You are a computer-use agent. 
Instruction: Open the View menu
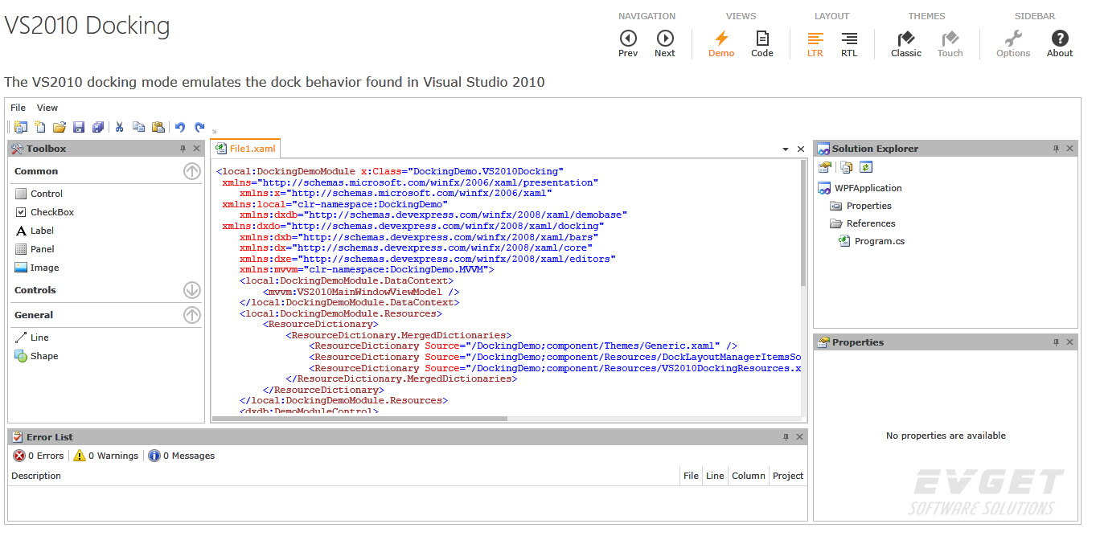pos(47,108)
